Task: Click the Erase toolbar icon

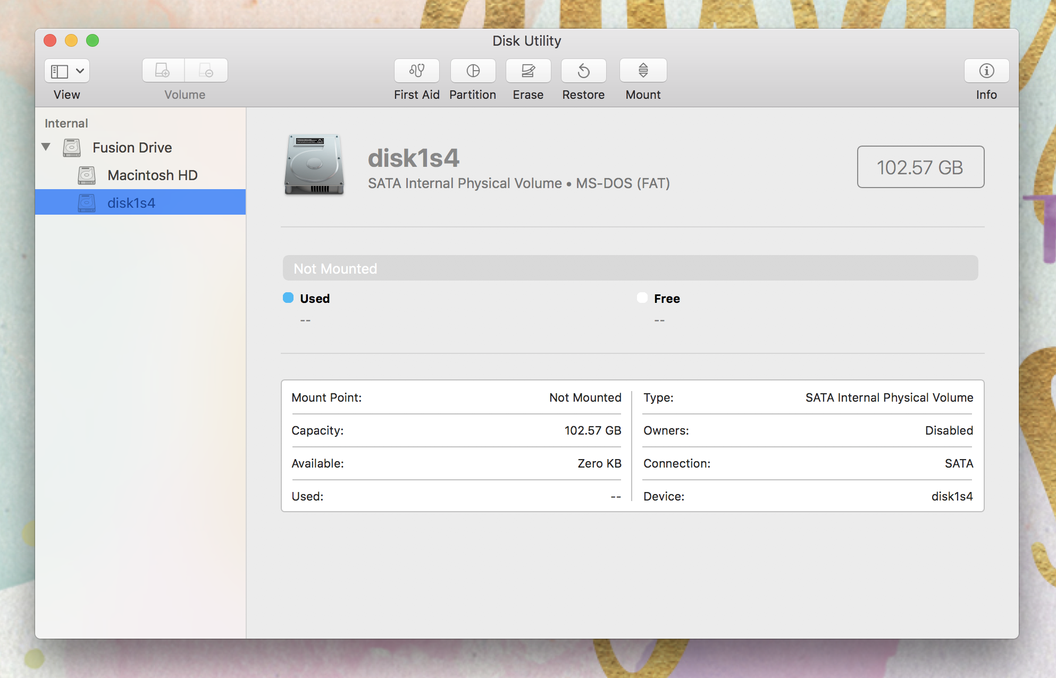Action: 528,71
